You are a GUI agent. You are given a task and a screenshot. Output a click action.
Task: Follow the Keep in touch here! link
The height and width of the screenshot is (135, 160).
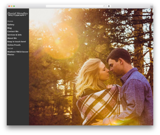[17, 41]
